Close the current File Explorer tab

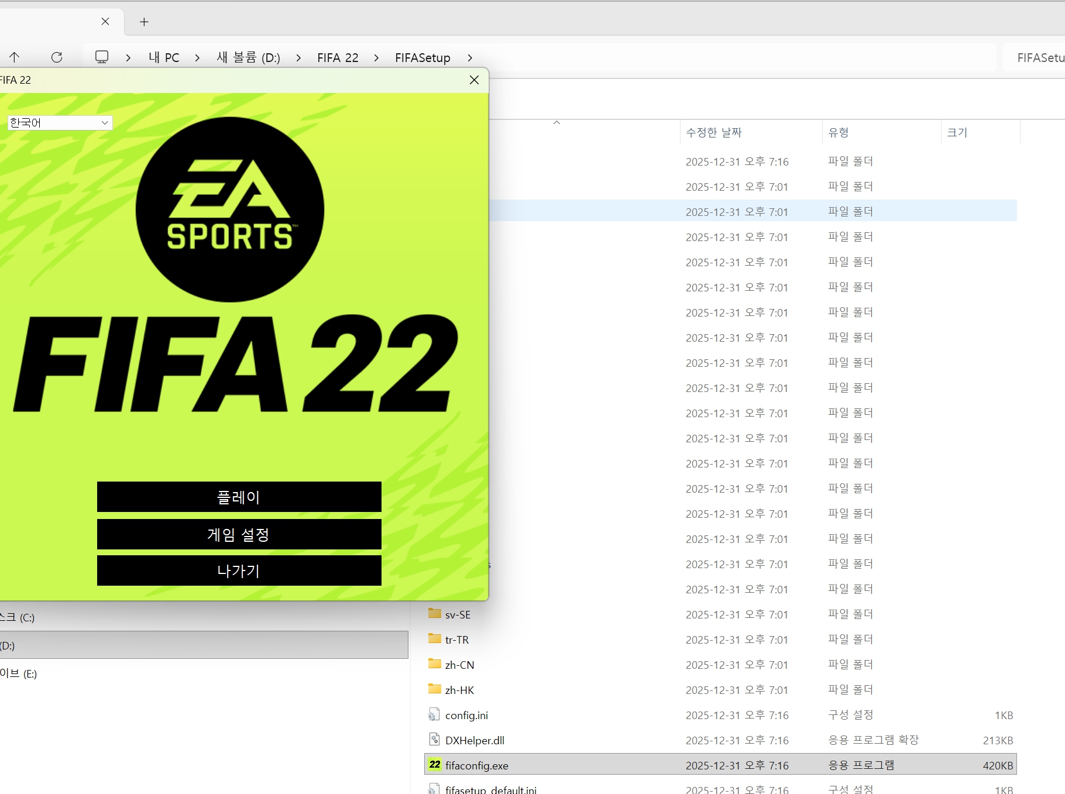[x=105, y=22]
